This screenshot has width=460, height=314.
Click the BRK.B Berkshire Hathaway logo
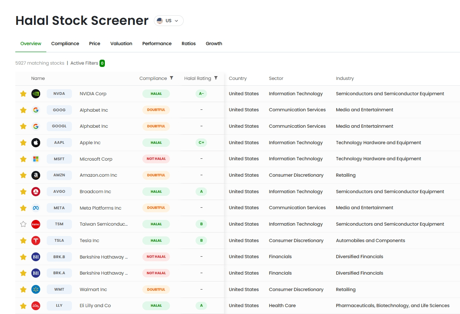(36, 257)
